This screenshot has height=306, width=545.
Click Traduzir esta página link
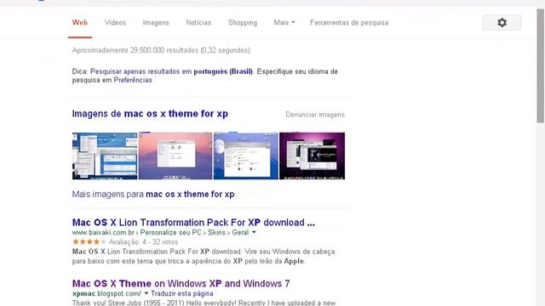[x=181, y=293]
